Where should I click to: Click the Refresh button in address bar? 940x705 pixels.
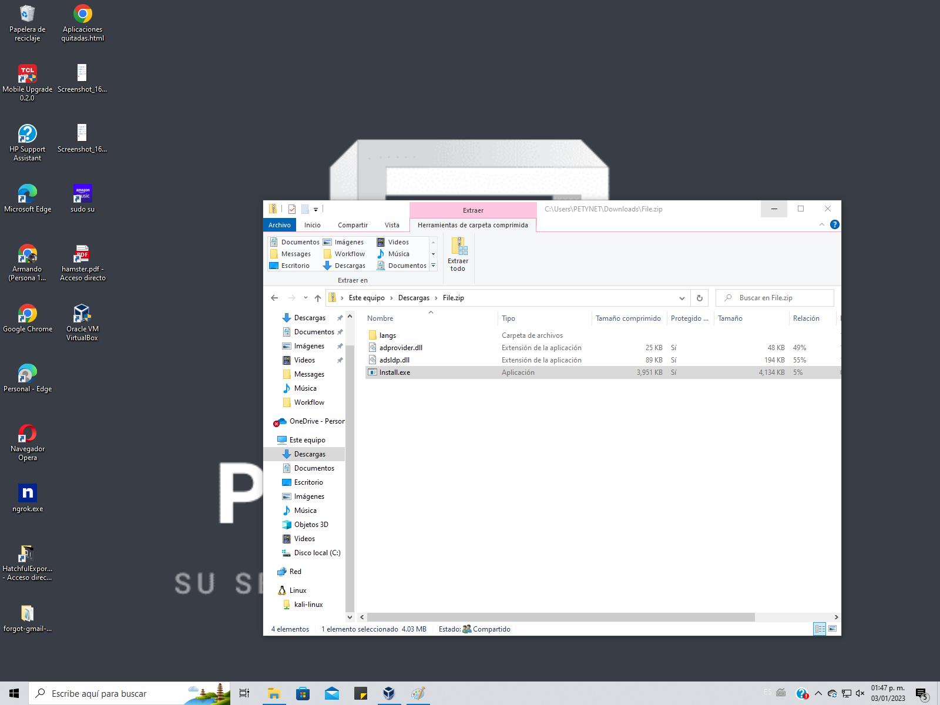click(x=699, y=298)
